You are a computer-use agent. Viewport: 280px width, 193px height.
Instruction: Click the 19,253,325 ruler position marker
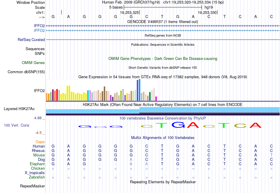[130, 12]
